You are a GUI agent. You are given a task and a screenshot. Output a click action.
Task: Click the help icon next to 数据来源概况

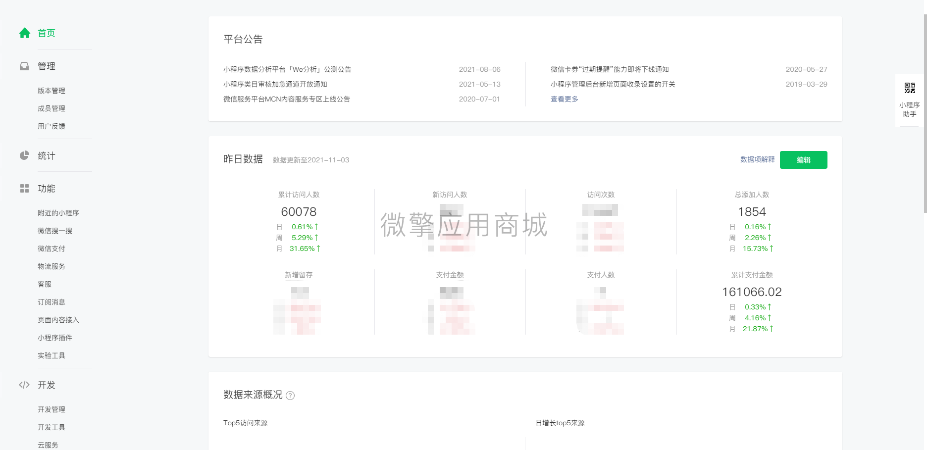coord(291,396)
